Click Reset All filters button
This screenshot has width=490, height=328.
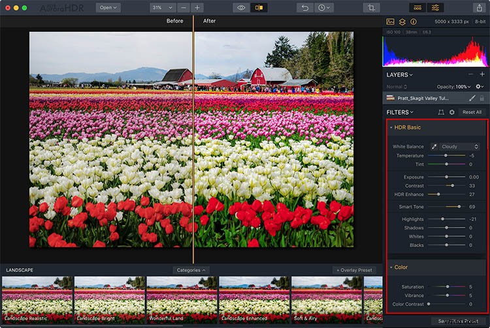pyautogui.click(x=472, y=112)
